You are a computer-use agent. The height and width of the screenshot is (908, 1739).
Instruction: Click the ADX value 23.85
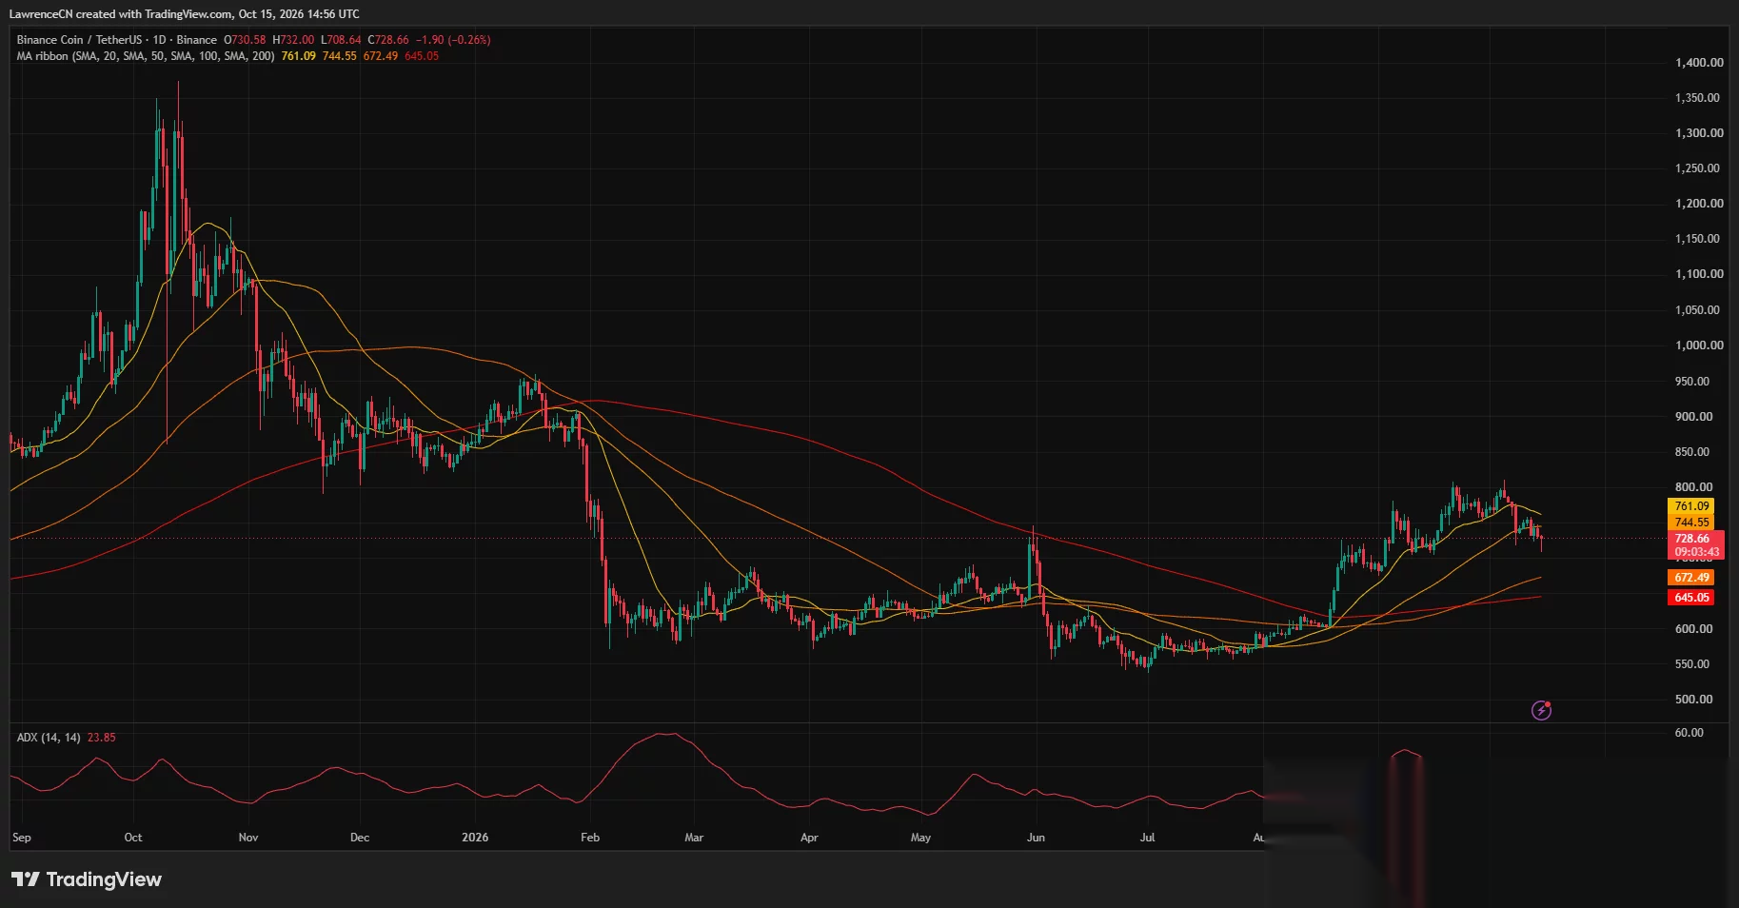pos(102,738)
